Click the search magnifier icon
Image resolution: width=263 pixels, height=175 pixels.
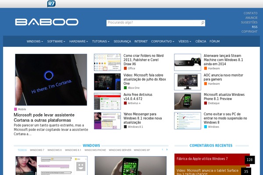(x=203, y=23)
